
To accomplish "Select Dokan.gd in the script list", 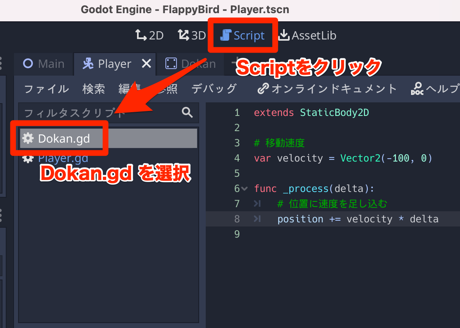I will coord(109,139).
